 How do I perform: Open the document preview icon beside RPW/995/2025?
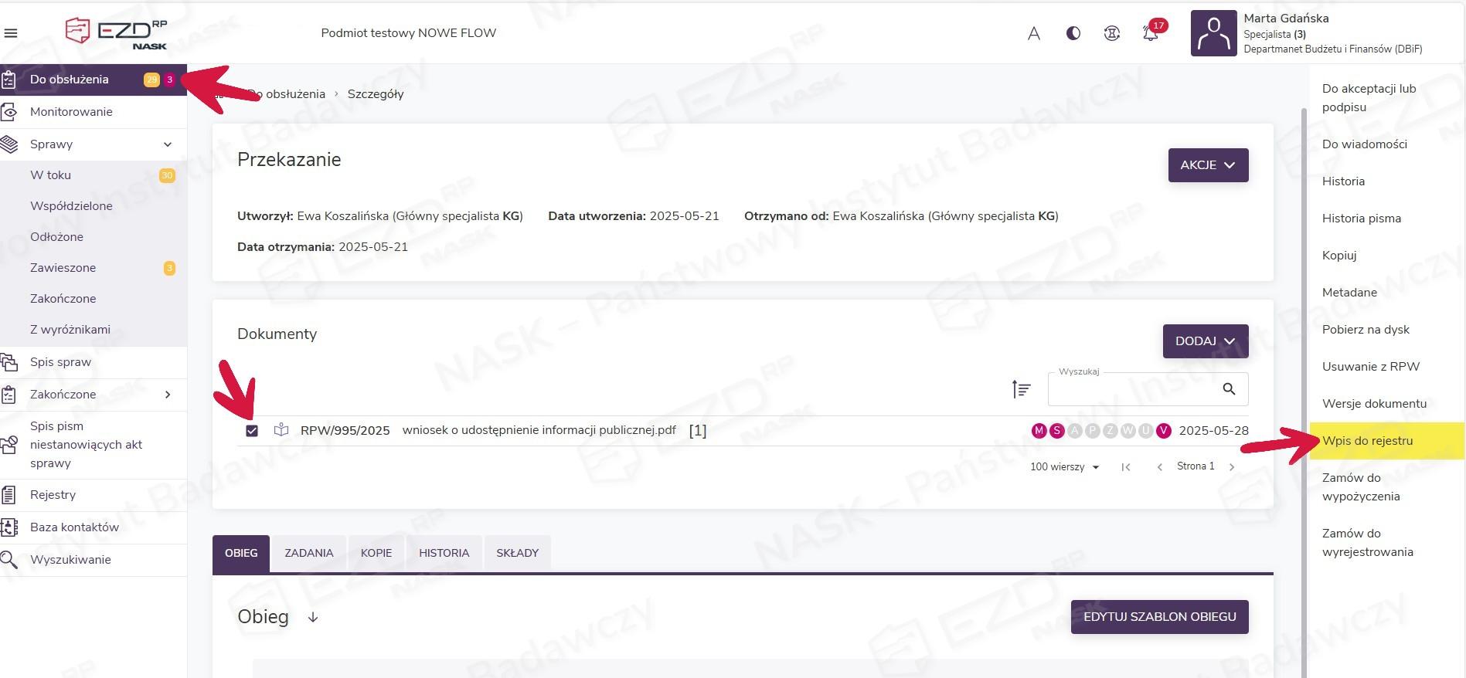coord(281,430)
